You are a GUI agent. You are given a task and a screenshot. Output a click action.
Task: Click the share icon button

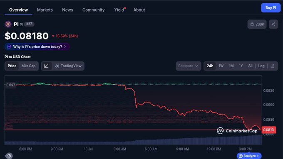click(273, 24)
